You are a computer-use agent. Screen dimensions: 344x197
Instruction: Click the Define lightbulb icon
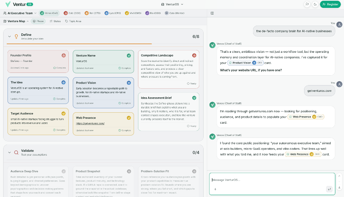[16, 37]
